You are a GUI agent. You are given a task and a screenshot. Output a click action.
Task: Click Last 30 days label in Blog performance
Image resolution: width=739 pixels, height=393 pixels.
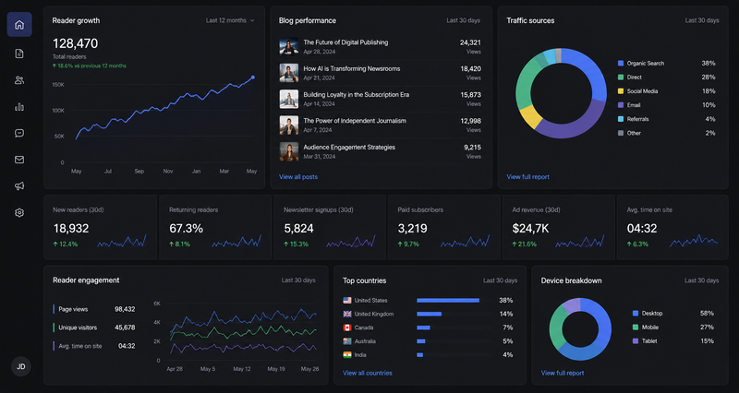tap(464, 20)
